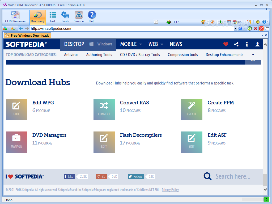Open the Tools ribbon button
The height and width of the screenshot is (204, 272).
click(65, 17)
